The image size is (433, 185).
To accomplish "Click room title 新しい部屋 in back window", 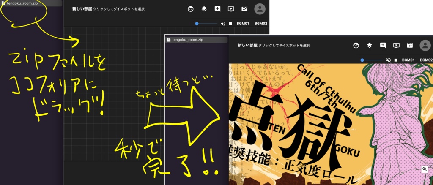I will (82, 9).
